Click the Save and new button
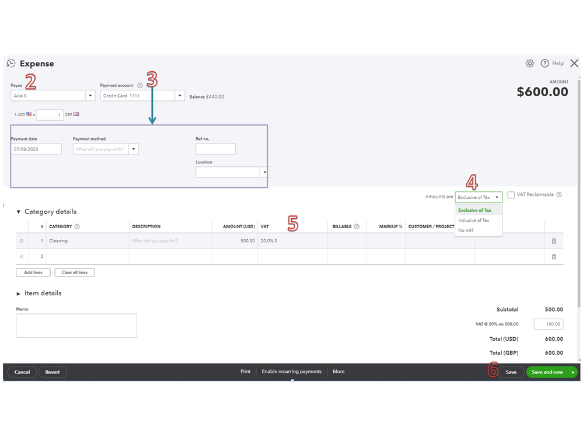 (x=547, y=372)
